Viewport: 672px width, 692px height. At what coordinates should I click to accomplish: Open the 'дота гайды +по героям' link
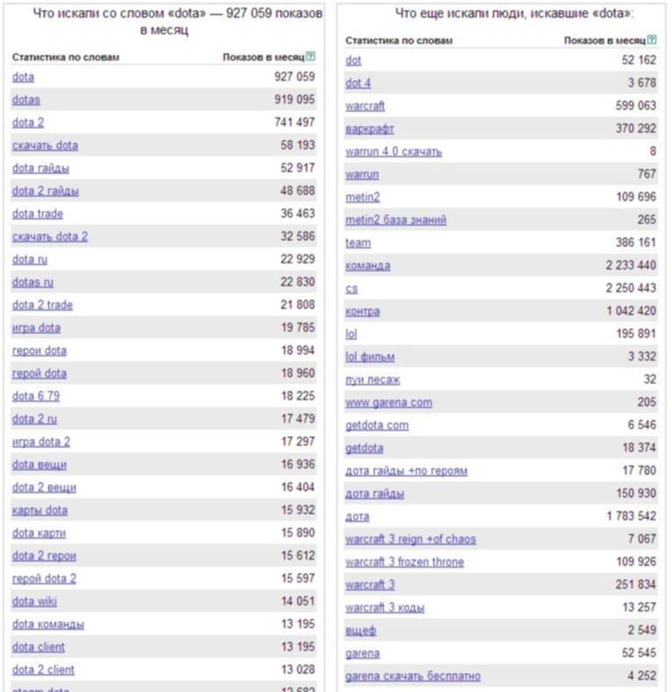tap(406, 471)
